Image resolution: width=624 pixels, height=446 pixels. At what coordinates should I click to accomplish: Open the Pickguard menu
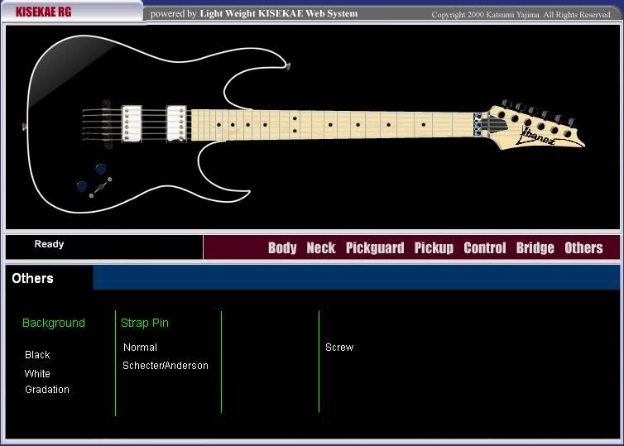tap(375, 248)
